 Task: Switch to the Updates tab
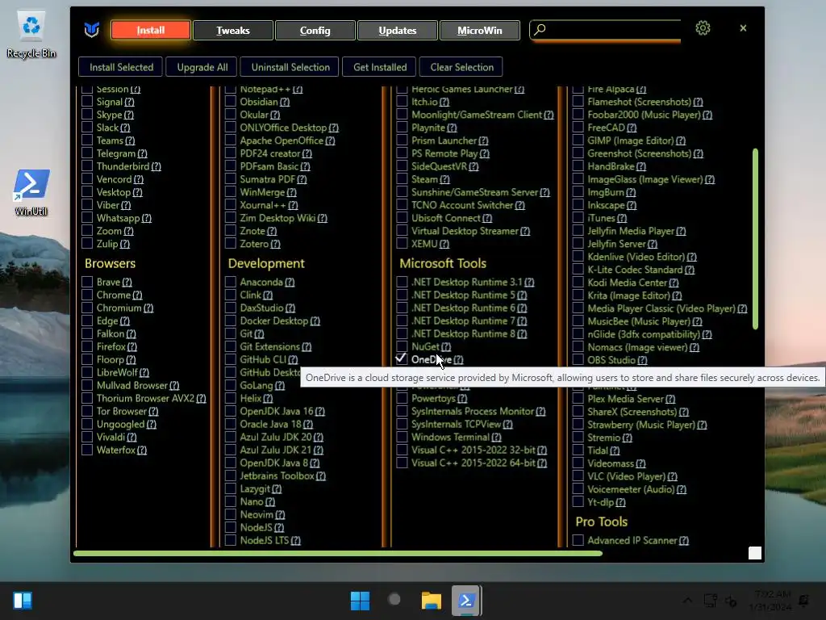397,30
